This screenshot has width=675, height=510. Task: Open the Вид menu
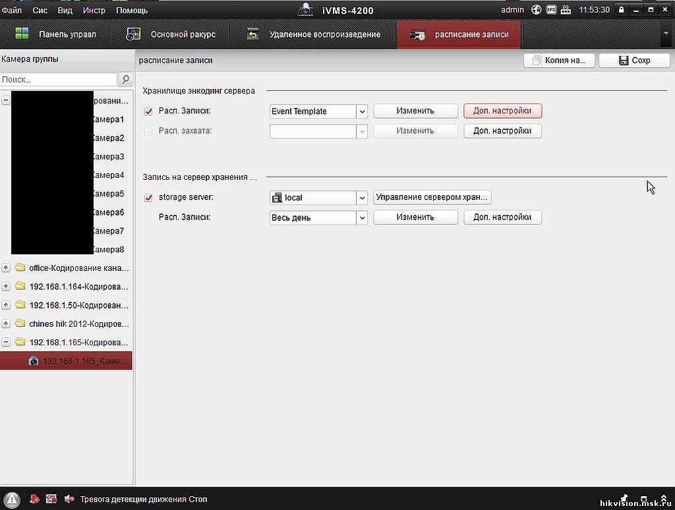pos(65,10)
